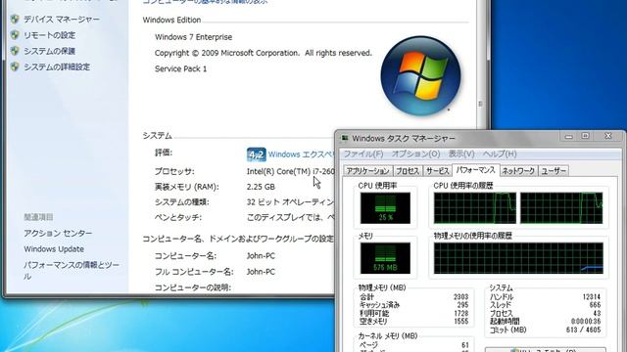Select the パフォーマンス tab
This screenshot has width=627, height=352.
(475, 170)
